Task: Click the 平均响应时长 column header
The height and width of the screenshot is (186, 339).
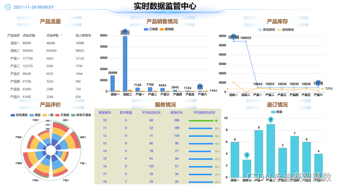Action: [x=151, y=112]
